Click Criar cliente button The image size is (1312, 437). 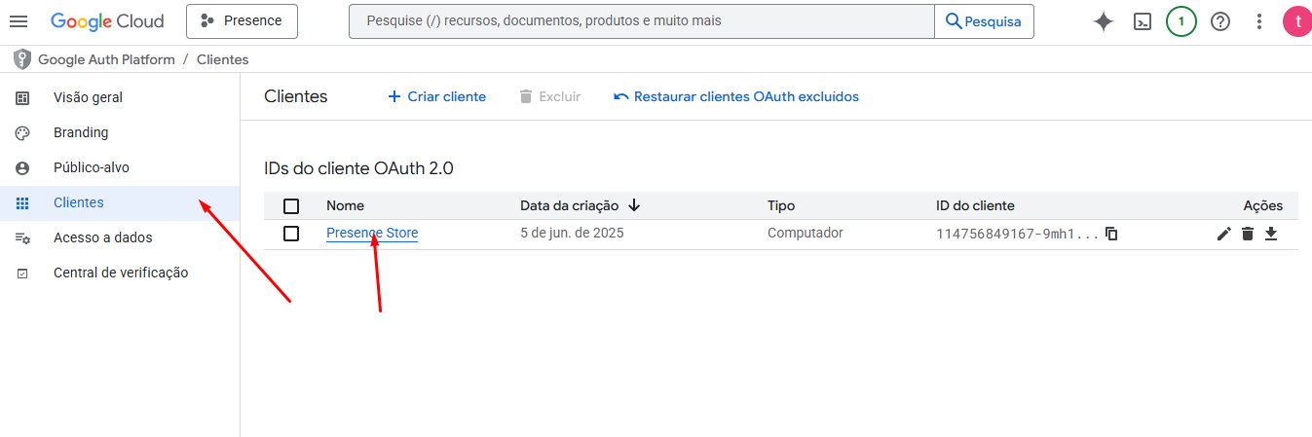tap(436, 96)
